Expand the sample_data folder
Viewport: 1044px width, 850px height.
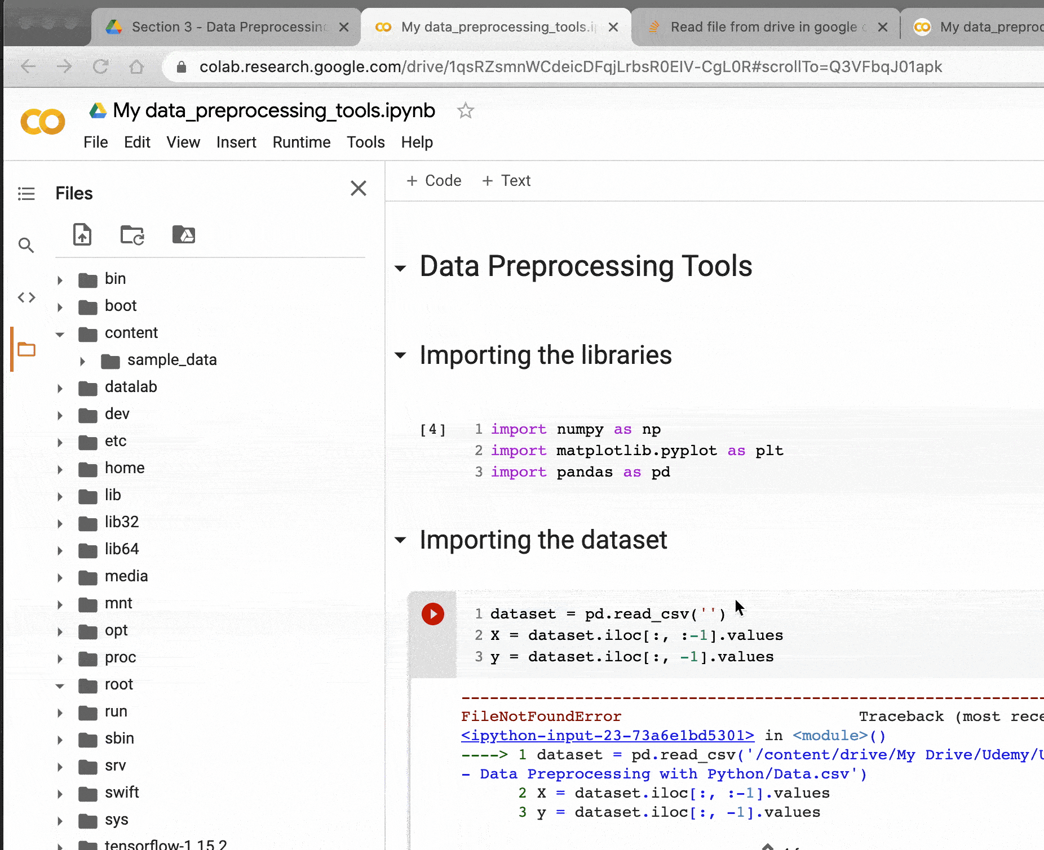click(83, 361)
